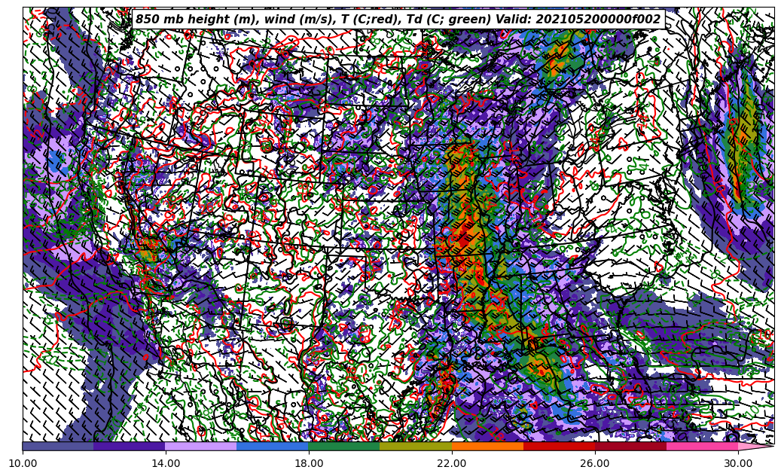Click the hot pink 28–30 colorbar segment

point(702,446)
